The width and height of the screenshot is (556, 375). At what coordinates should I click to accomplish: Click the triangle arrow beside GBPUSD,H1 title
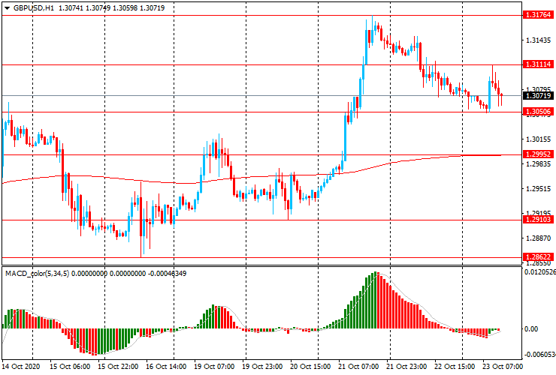7,7
